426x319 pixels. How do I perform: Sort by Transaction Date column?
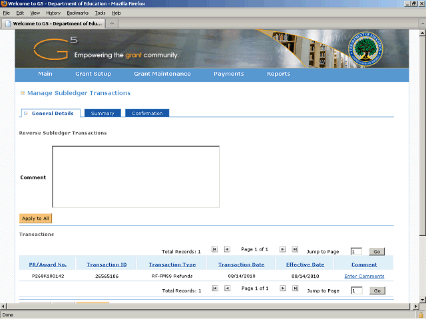coord(241,265)
